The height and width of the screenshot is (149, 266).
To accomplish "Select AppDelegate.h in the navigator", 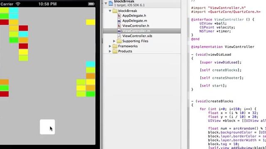I will click(134, 16).
